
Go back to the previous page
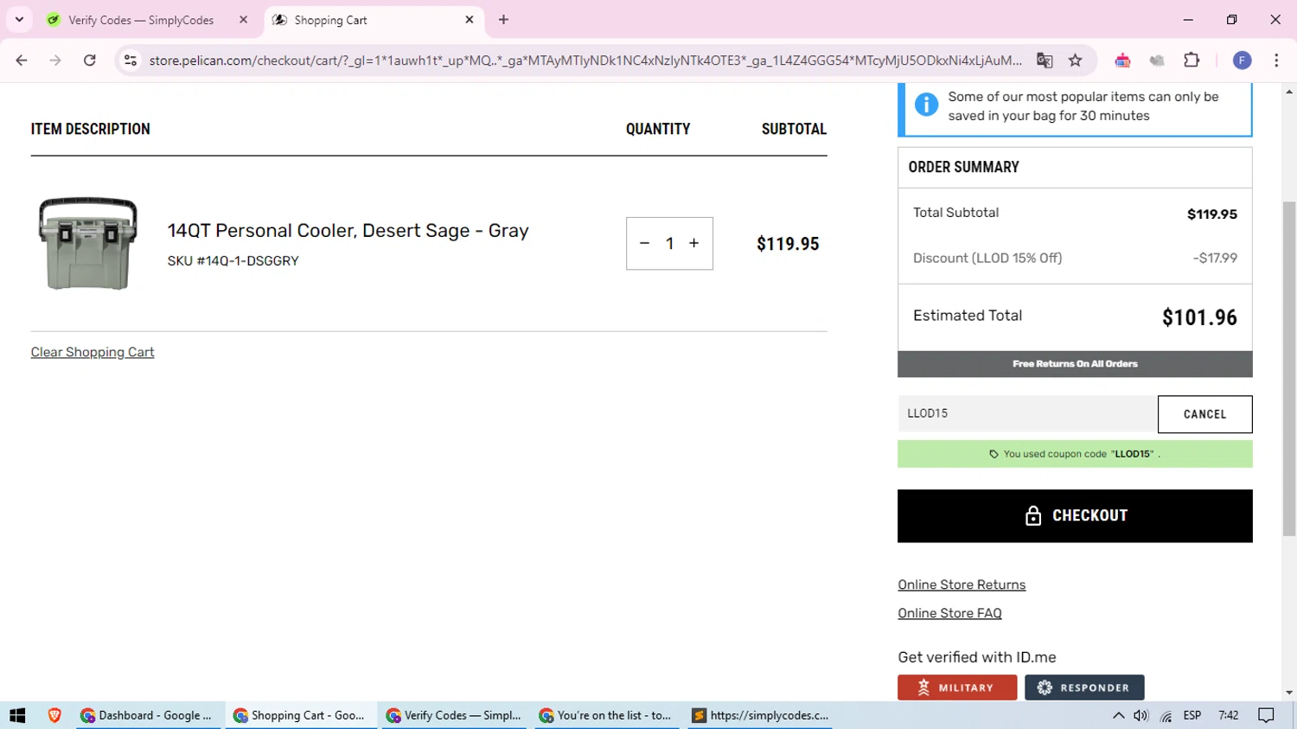coord(22,61)
